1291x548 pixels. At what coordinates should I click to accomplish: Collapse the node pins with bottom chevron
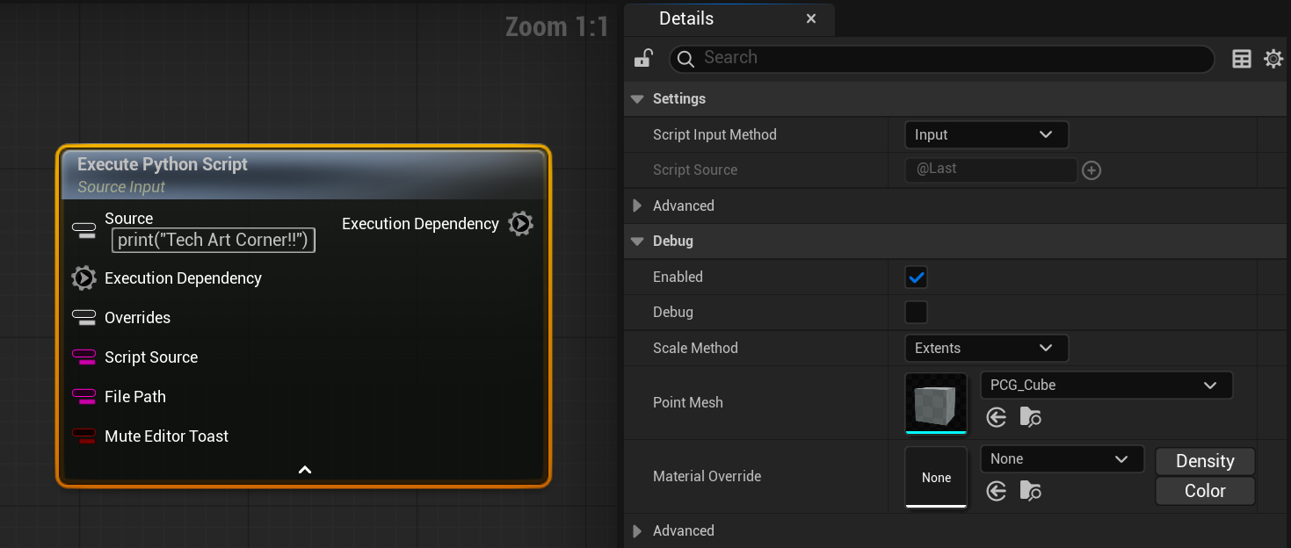tap(304, 471)
